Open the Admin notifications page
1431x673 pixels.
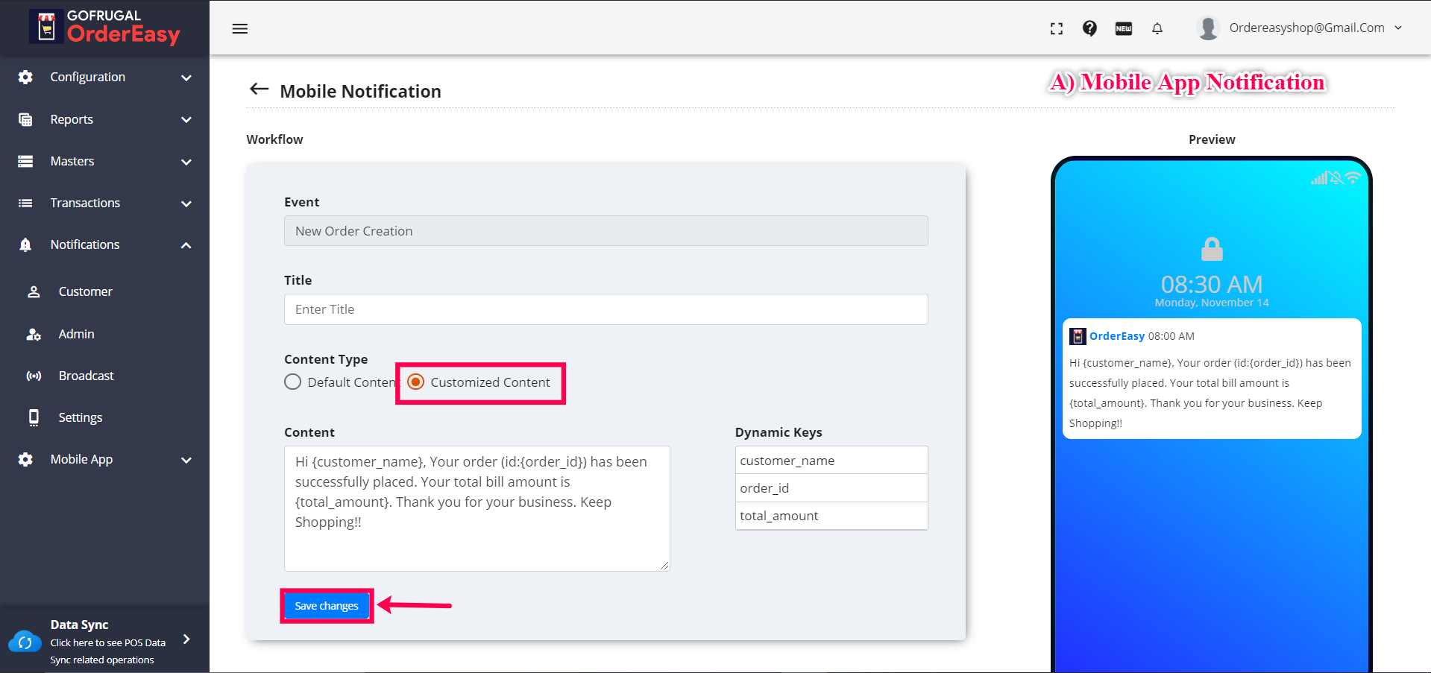pos(76,334)
